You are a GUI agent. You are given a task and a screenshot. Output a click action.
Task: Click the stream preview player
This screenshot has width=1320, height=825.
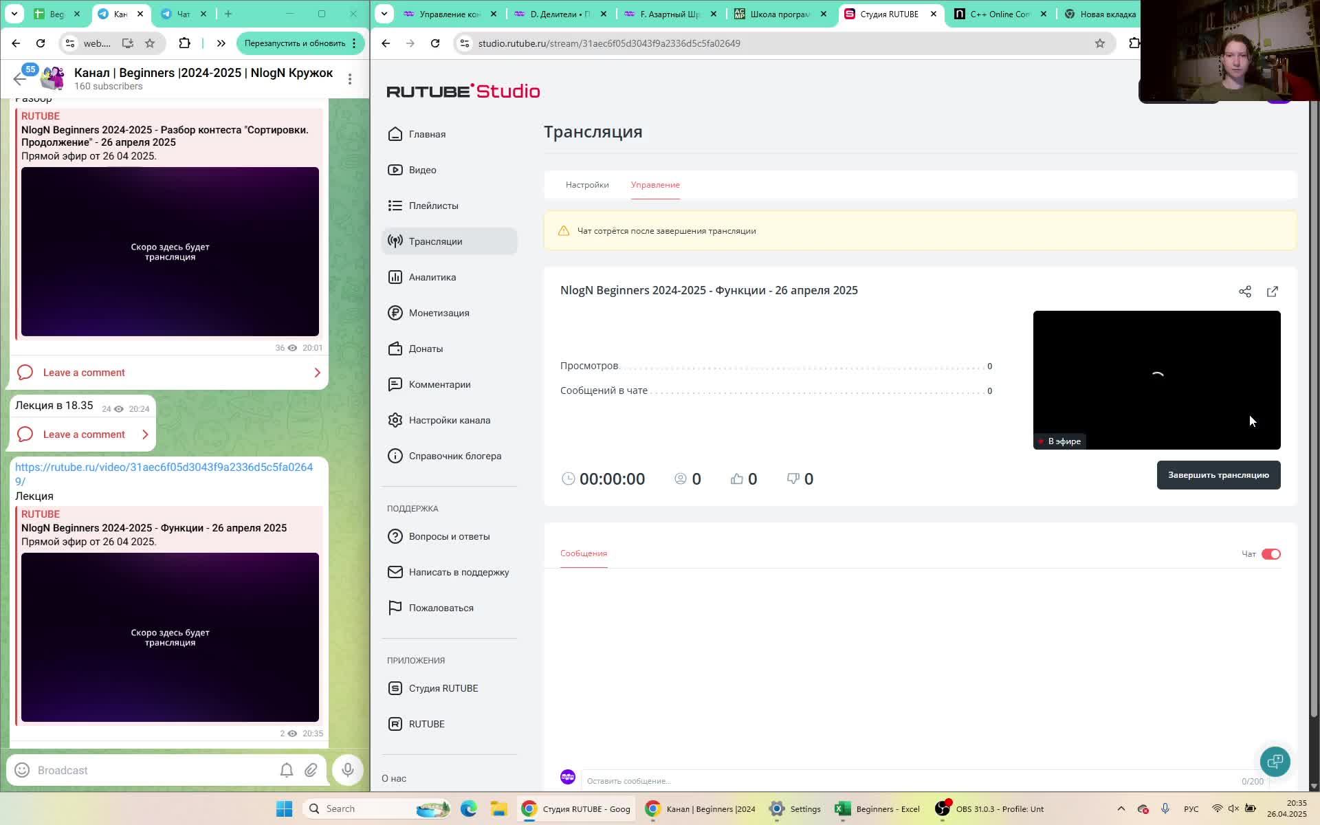(x=1156, y=379)
